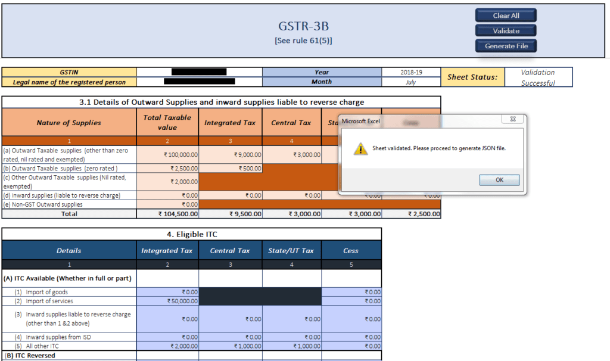The height and width of the screenshot is (361, 610).
Task: Click the warning icon in the Microsoft Excel dialog
Action: point(360,149)
